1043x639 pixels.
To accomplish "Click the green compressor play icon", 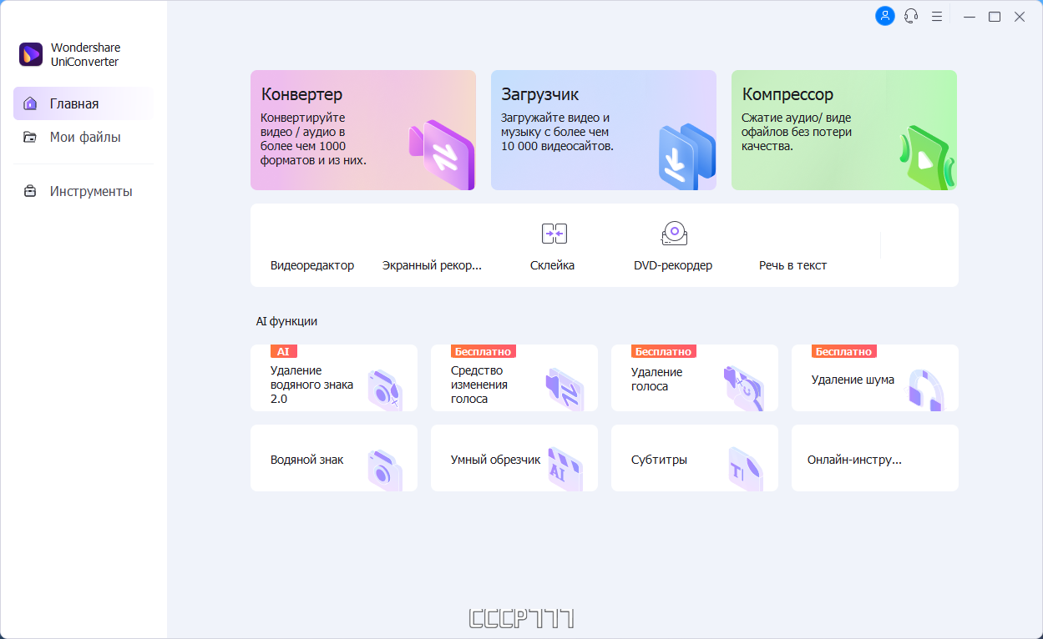I will [927, 158].
